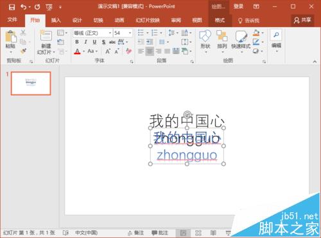Toggle underline formatting
This screenshot has height=238, width=321.
(x=94, y=42)
